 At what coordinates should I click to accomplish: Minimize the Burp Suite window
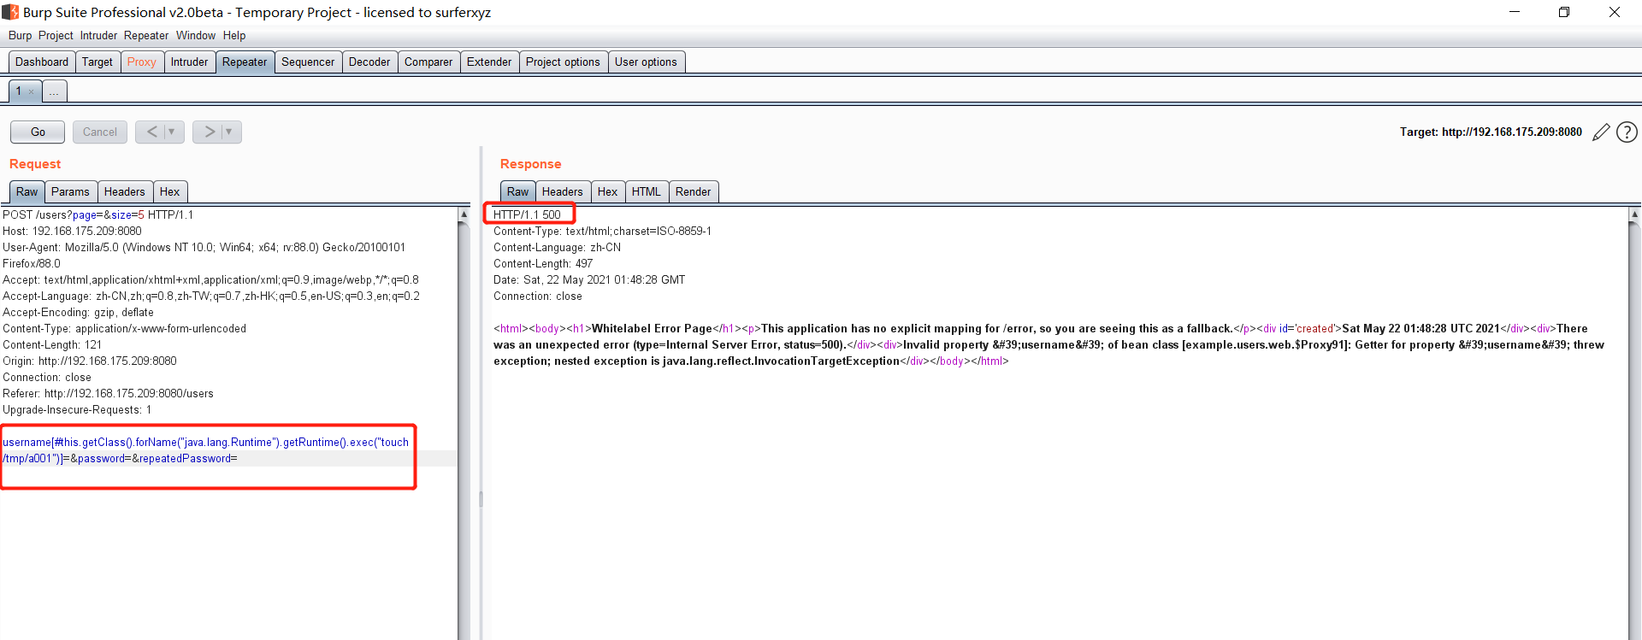click(x=1515, y=12)
